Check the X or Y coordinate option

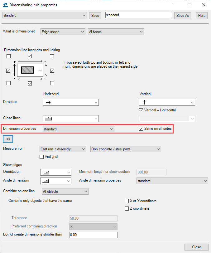coord(127,201)
